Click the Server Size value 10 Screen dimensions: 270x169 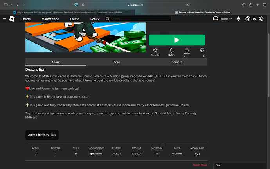point(157,154)
